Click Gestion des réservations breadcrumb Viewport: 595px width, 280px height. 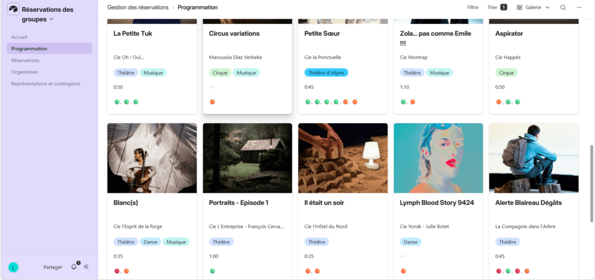[x=138, y=8]
